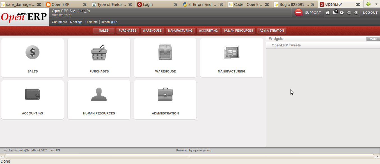The width and height of the screenshot is (380, 164).
Task: Click the Reconfigure shortcut link
Action: click(109, 22)
